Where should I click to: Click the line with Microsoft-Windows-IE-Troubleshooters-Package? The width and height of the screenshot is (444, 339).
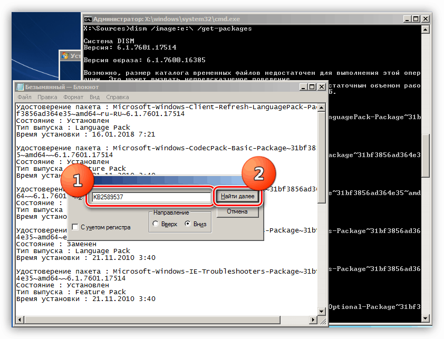click(167, 272)
